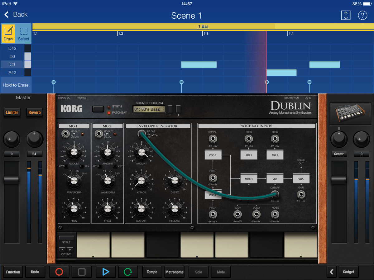Solo the current track
This screenshot has width=374, height=280.
(199, 272)
